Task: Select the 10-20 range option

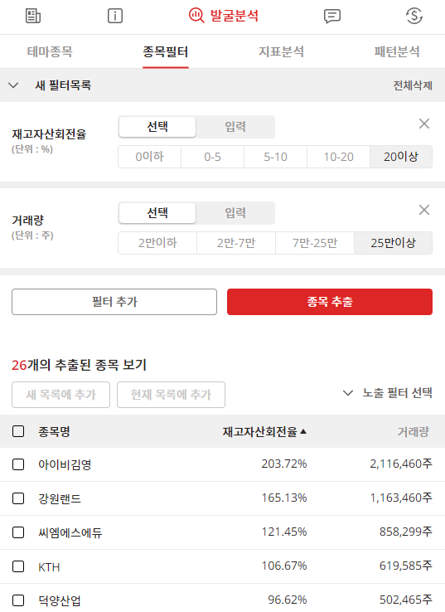Action: click(x=338, y=157)
